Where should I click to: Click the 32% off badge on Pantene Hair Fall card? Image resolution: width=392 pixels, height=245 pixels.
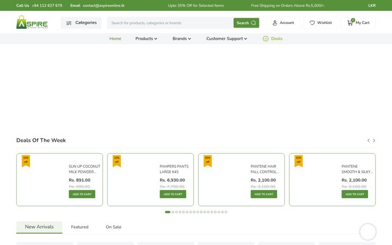208,161
